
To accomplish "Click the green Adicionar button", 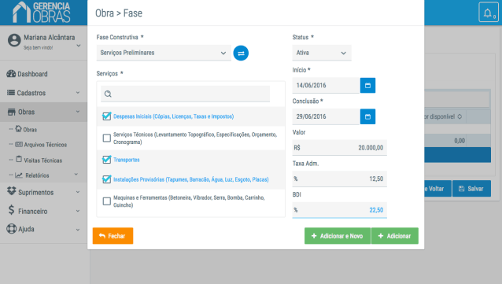I will click(395, 236).
